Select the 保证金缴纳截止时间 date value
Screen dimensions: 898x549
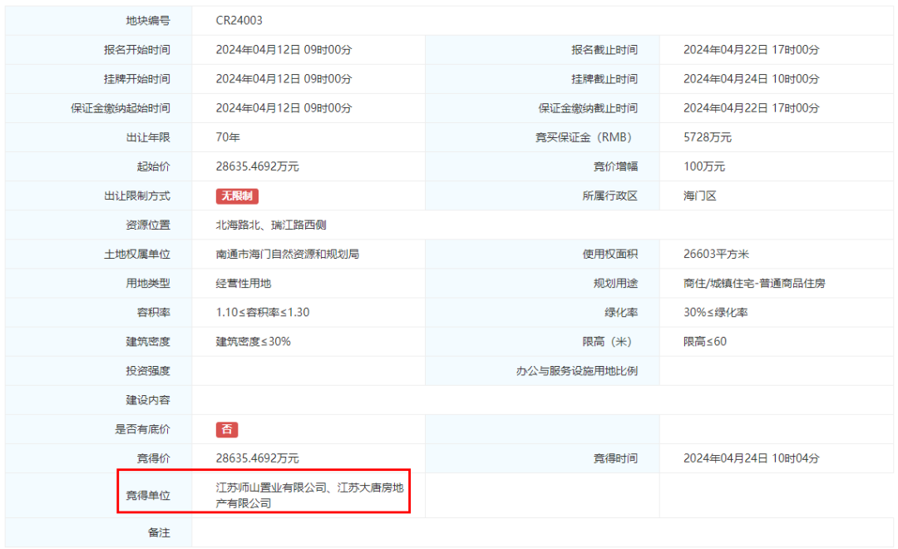coord(751,108)
